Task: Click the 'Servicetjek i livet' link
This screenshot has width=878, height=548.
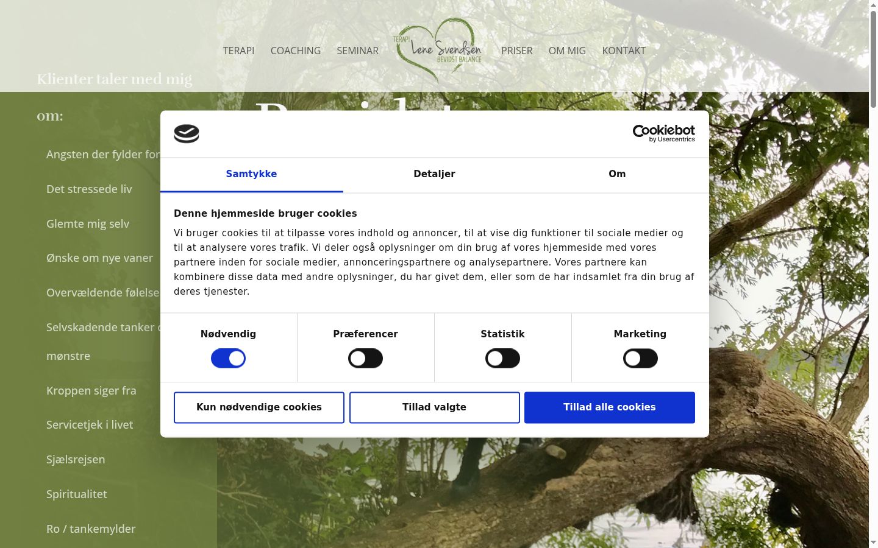Action: (x=90, y=425)
